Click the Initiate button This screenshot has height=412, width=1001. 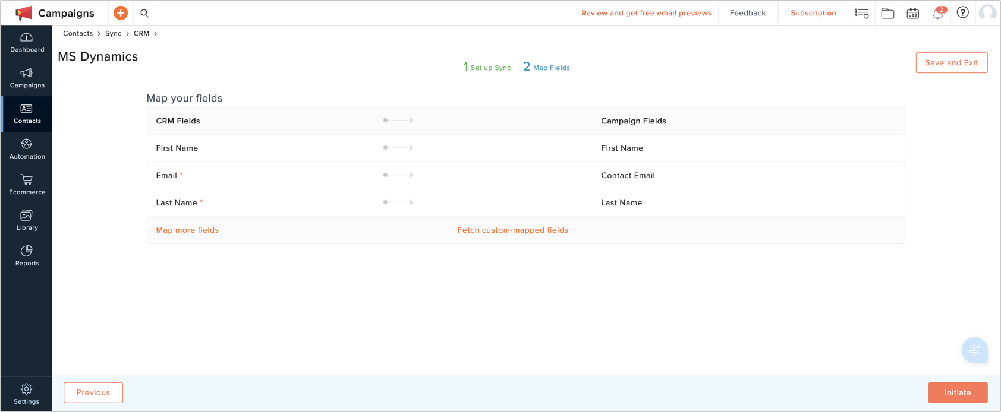[958, 392]
